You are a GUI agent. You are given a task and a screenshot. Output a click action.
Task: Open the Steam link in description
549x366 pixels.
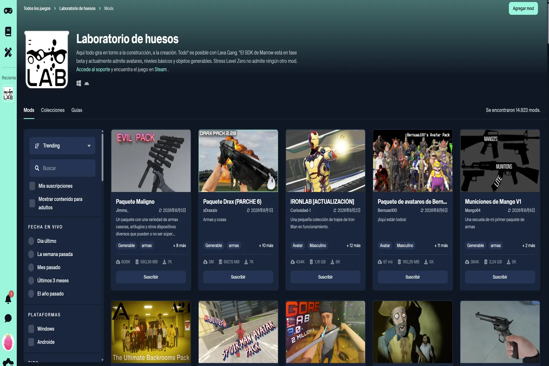tap(160, 69)
